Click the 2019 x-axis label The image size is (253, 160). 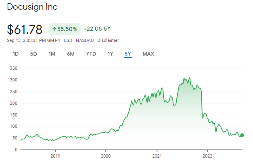(x=55, y=156)
